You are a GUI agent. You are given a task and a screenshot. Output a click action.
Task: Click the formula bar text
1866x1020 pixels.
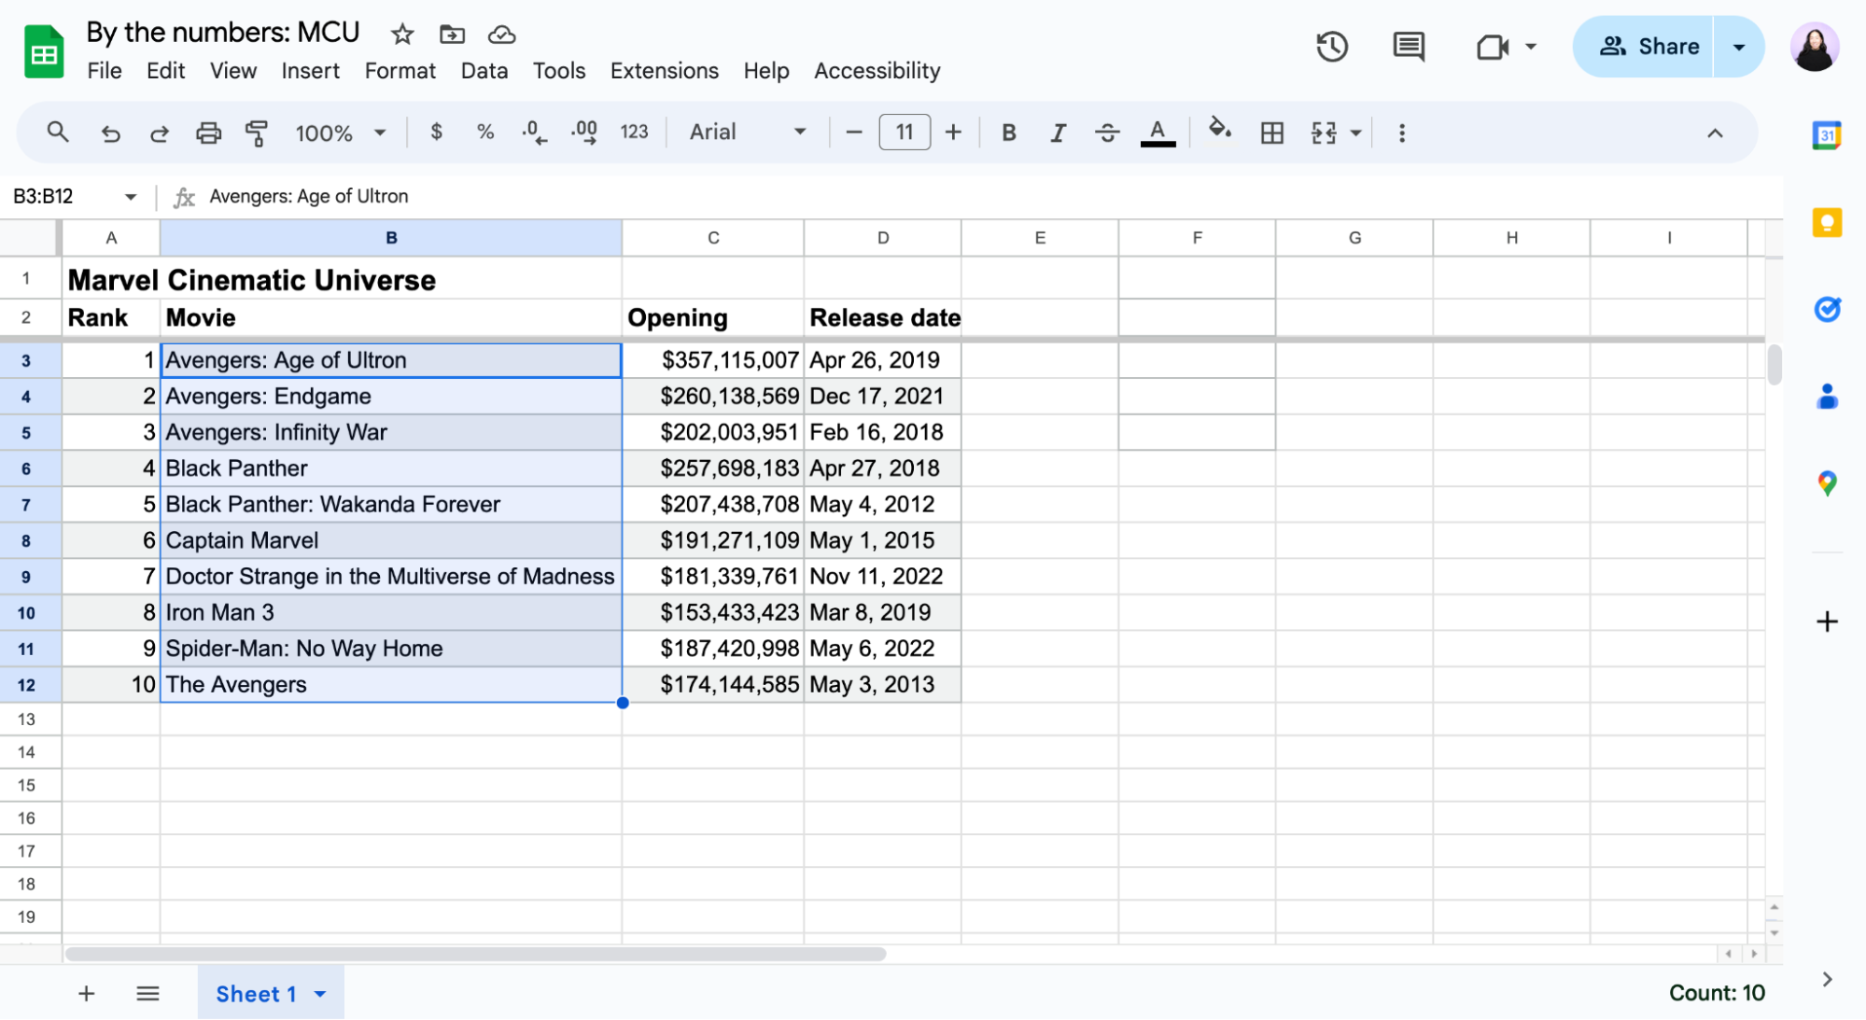[309, 197]
